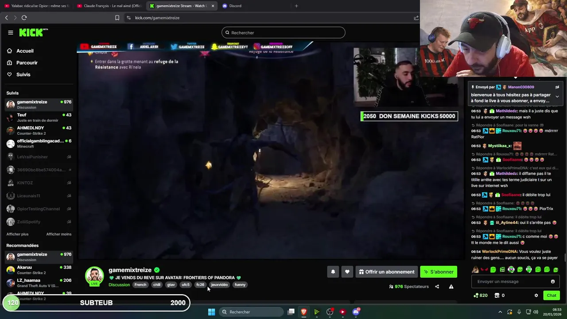This screenshot has height=319, width=567.
Task: Open Suivis in the sidebar
Action: click(x=19, y=74)
